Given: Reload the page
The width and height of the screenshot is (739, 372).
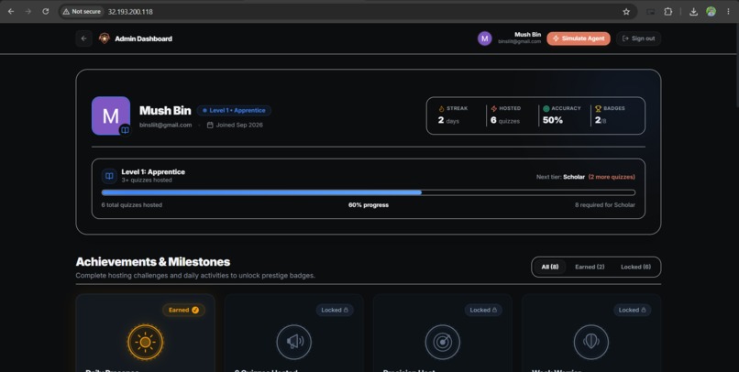Looking at the screenshot, I should [x=45, y=11].
